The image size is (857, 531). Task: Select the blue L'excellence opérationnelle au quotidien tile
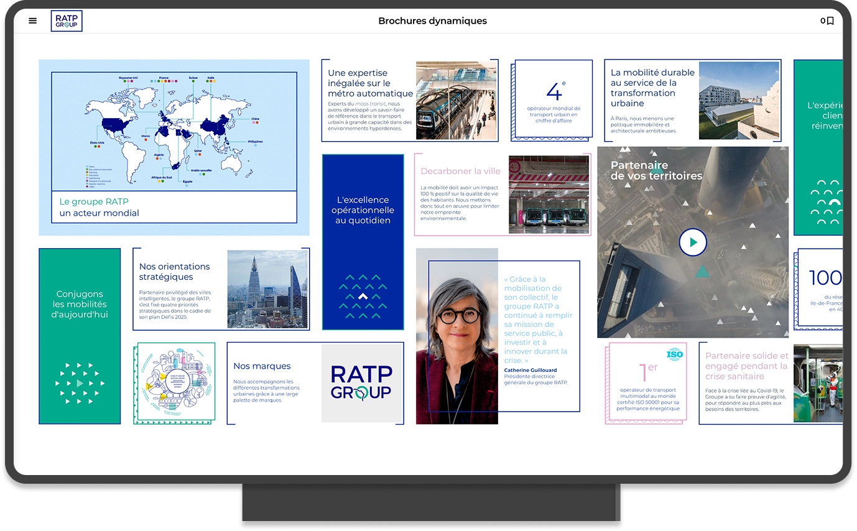pos(363,242)
